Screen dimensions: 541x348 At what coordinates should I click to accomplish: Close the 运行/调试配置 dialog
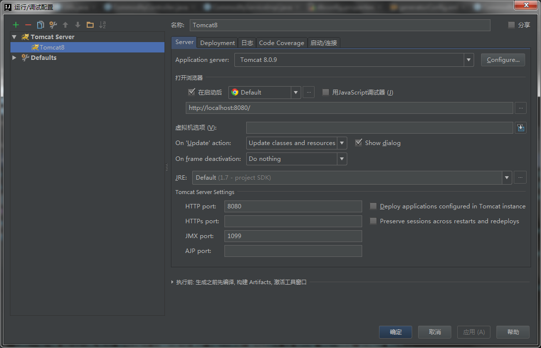526,5
